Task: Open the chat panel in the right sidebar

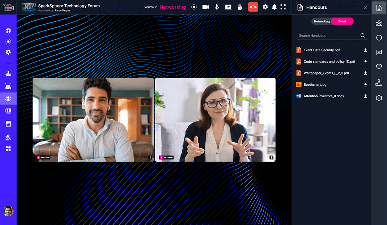Action: 379,52
